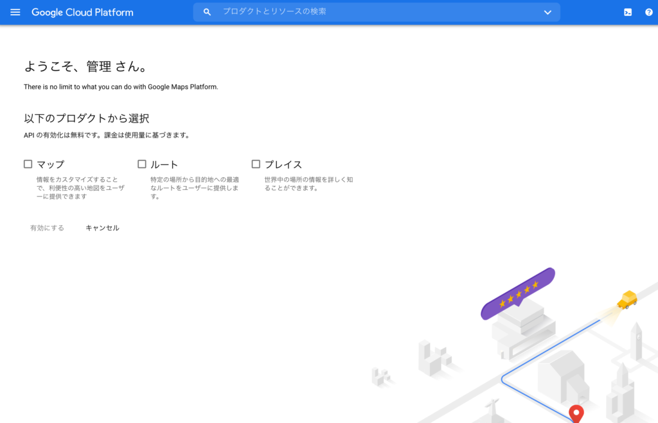This screenshot has width=658, height=423.
Task: Activate Cloud Shell icon
Action: point(628,12)
